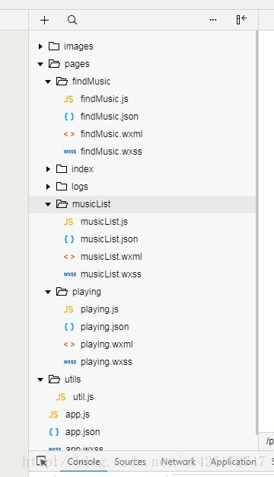The width and height of the screenshot is (274, 477).
Task: Collapse the utils folder arrow
Action: point(40,379)
